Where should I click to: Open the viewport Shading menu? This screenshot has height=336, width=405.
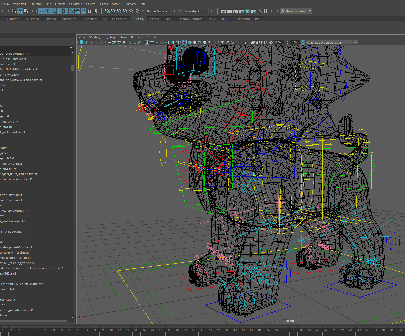[x=95, y=37]
